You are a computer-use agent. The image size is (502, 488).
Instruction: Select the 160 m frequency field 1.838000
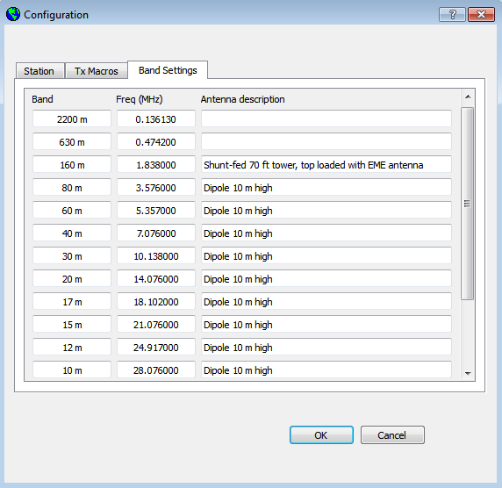(156, 164)
